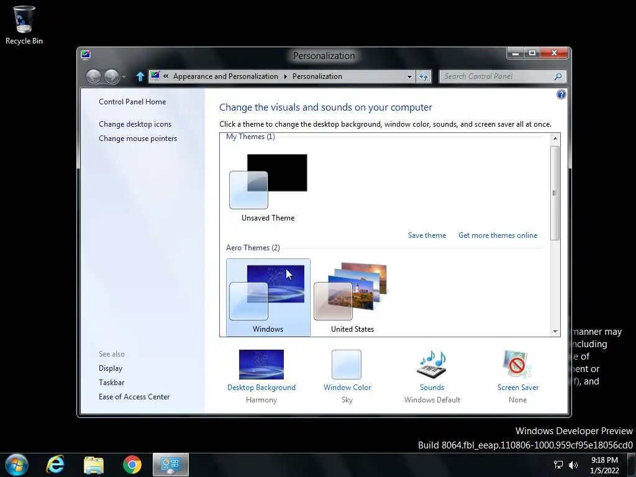Click the Personalization window title icon

(x=86, y=55)
